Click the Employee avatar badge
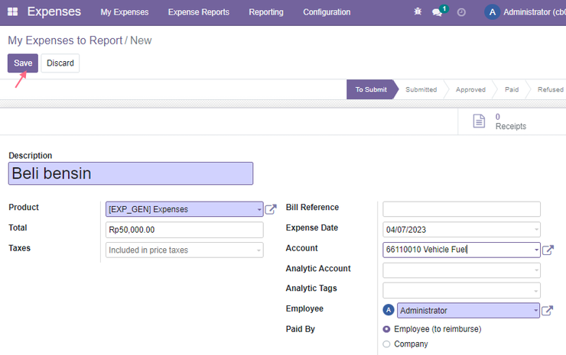 tap(389, 310)
